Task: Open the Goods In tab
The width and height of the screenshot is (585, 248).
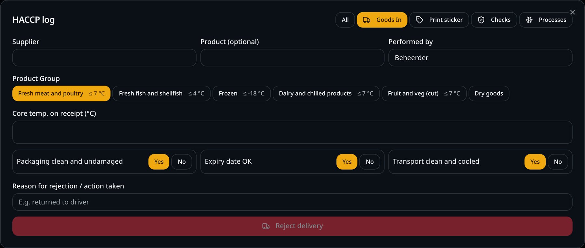Action: [x=382, y=20]
